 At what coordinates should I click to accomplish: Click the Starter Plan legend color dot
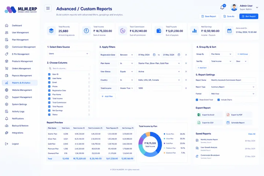164,134
